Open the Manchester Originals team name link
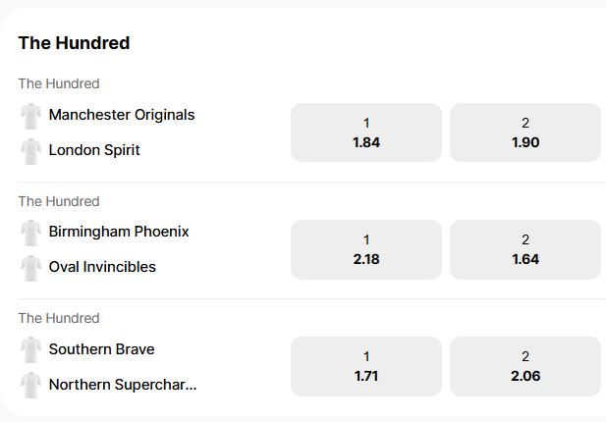The image size is (606, 422). (x=122, y=115)
